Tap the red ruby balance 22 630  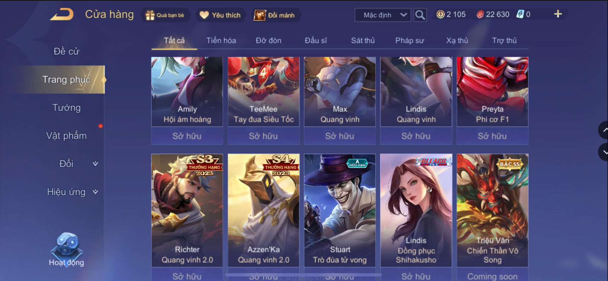coord(493,14)
